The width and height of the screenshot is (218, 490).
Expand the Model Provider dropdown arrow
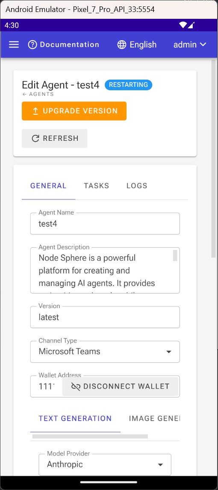[x=160, y=465]
